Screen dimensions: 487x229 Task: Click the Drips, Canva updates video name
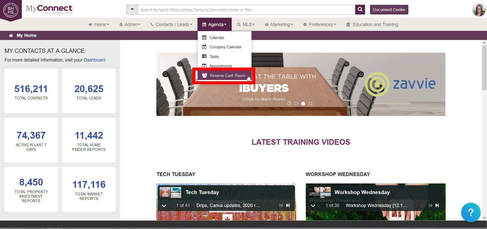228,205
